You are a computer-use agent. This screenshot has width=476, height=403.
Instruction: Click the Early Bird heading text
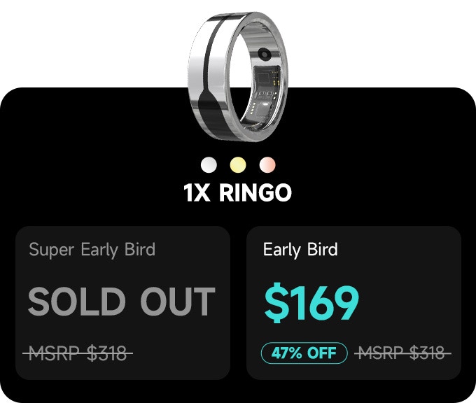point(300,250)
